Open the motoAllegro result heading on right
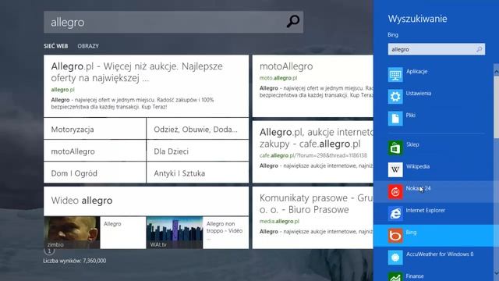This screenshot has height=281, width=499. coord(286,66)
